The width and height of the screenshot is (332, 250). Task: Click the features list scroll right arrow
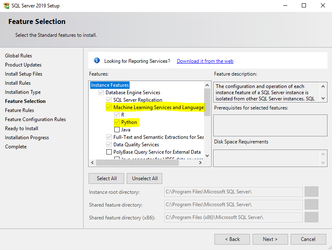[x=200, y=162]
